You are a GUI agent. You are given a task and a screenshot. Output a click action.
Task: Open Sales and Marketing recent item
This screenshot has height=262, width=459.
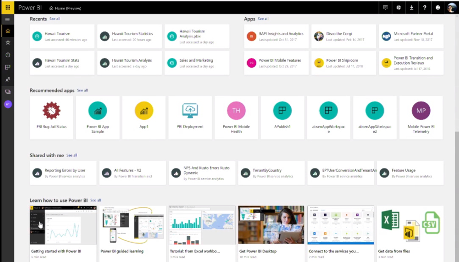click(197, 63)
